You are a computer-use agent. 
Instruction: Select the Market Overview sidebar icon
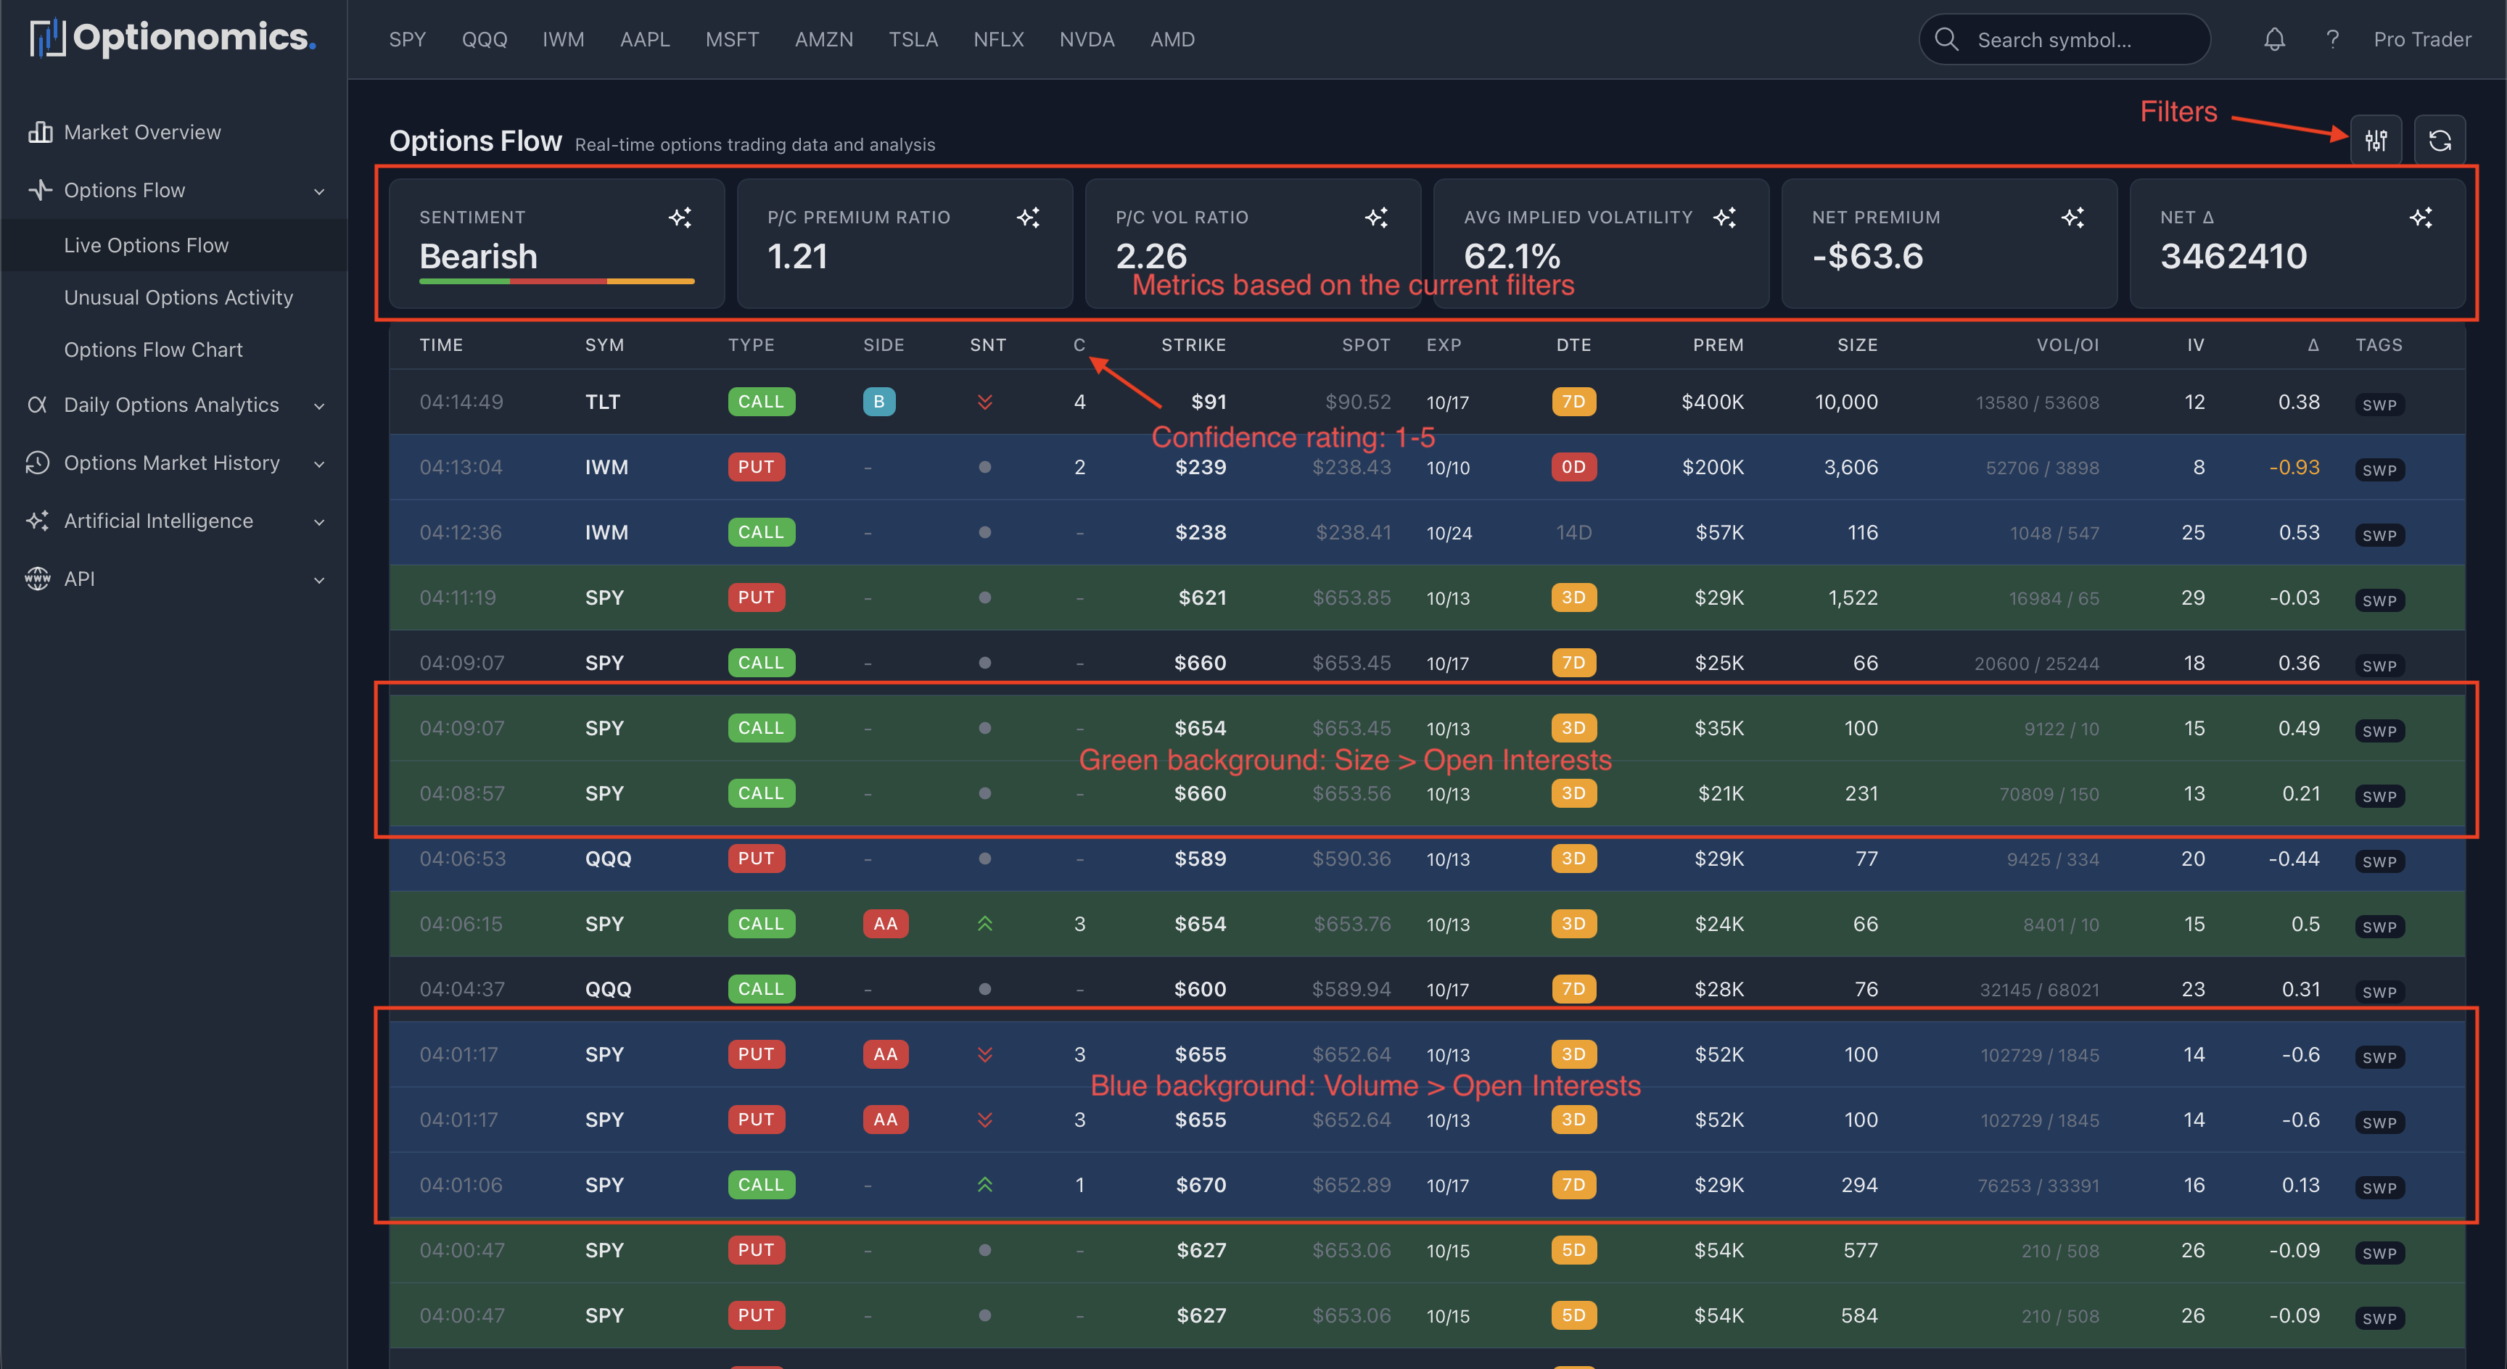[x=39, y=131]
